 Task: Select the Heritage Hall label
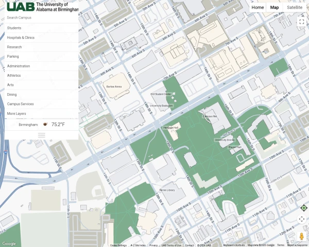tap(170, 128)
